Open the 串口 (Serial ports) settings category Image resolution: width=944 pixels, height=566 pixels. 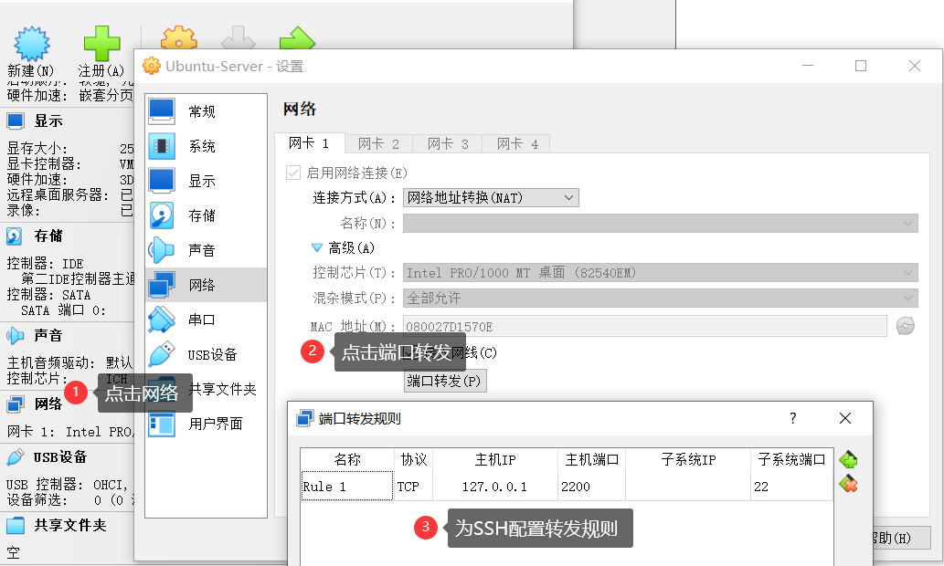coord(201,320)
